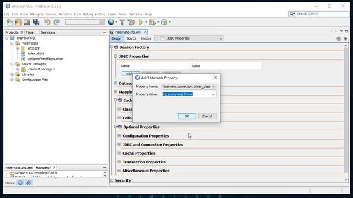Switch to the Files tab
This screenshot has width=353, height=198.
[x=29, y=32]
